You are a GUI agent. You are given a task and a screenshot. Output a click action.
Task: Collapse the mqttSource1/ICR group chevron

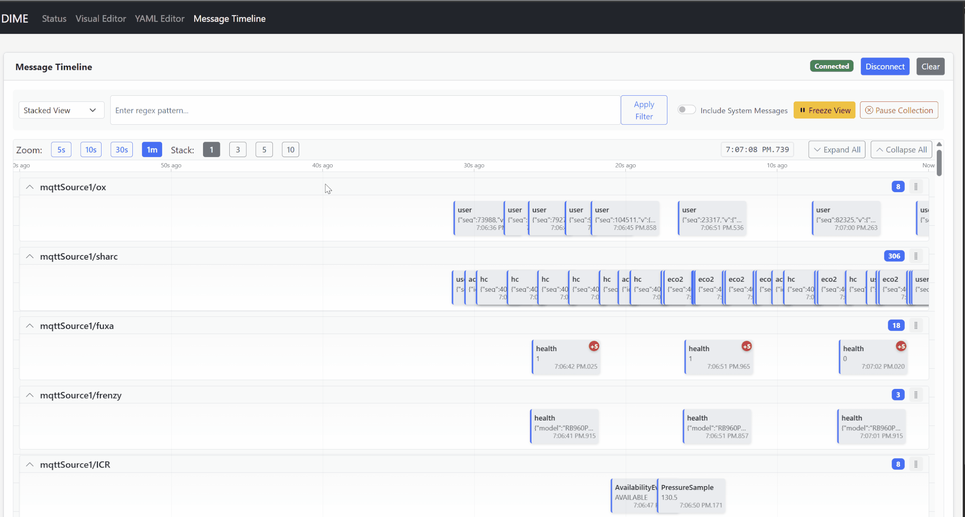point(30,465)
